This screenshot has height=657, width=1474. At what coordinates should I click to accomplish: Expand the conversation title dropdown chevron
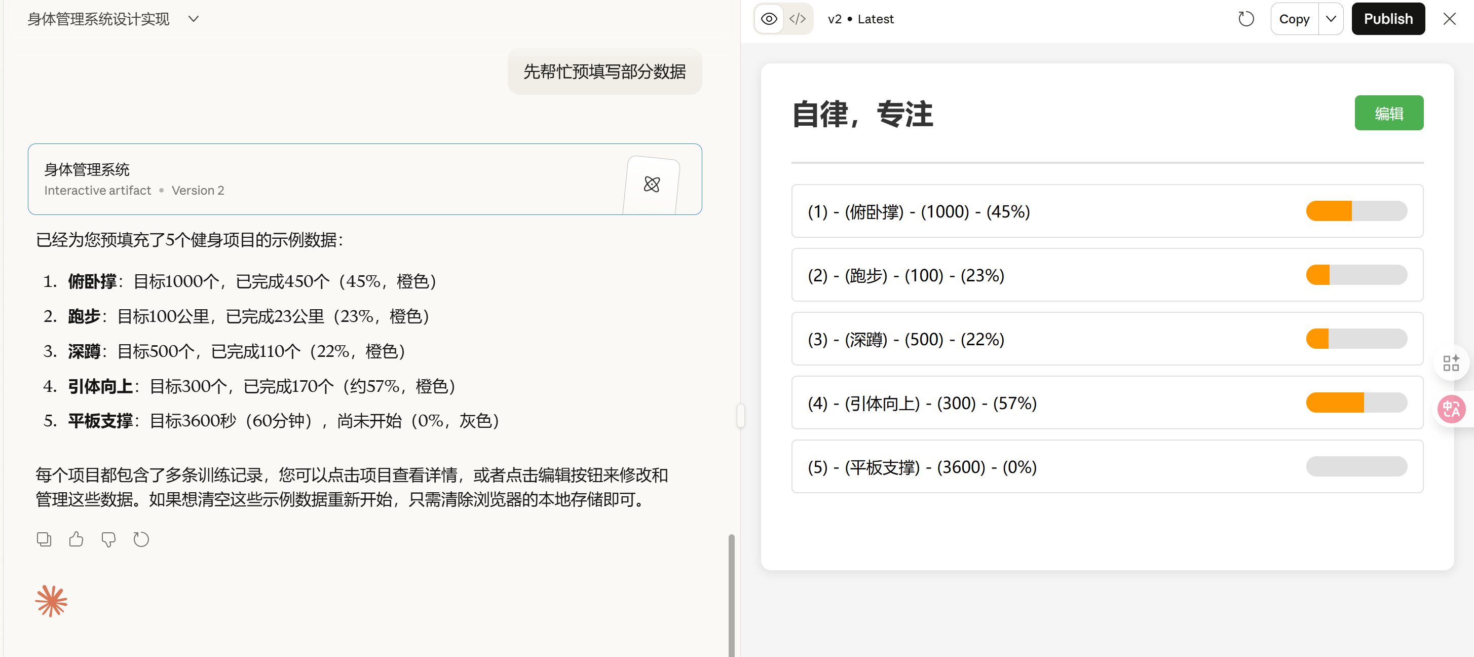(x=194, y=19)
